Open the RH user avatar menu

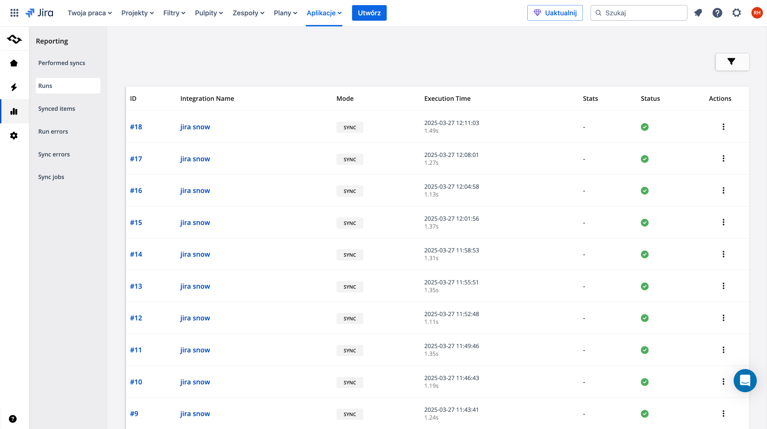[x=757, y=13]
